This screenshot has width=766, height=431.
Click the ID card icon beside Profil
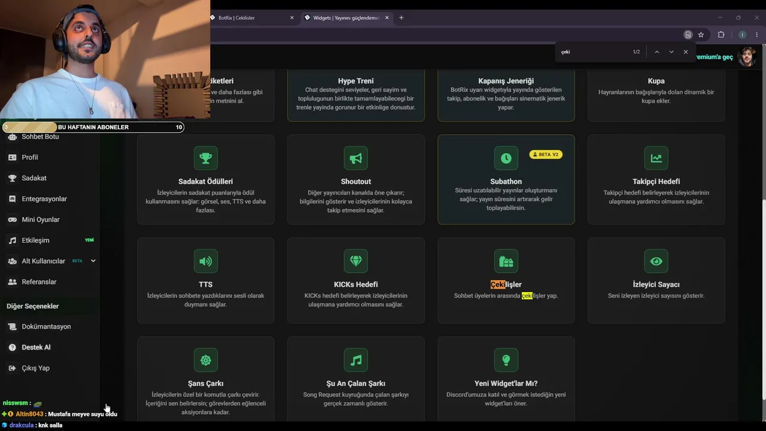pyautogui.click(x=12, y=157)
